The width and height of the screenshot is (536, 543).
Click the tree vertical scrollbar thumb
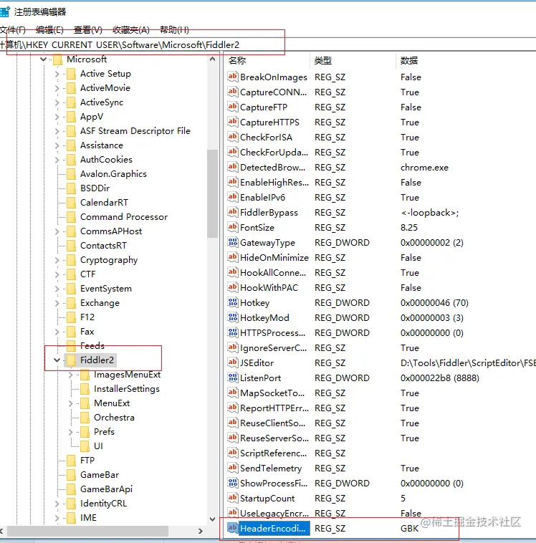pos(212,193)
